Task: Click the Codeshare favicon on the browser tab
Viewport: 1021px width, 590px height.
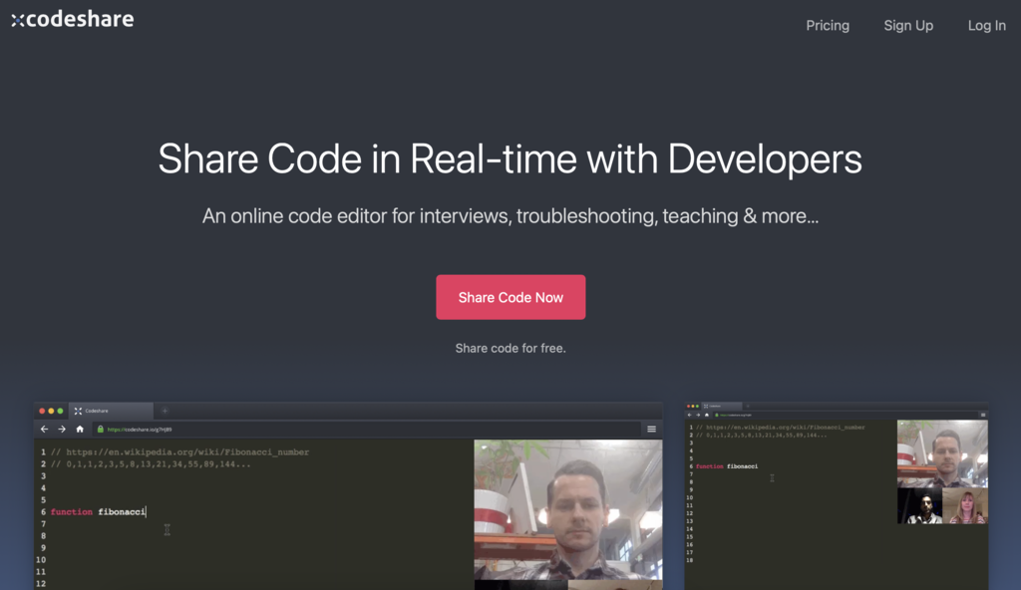Action: [78, 411]
